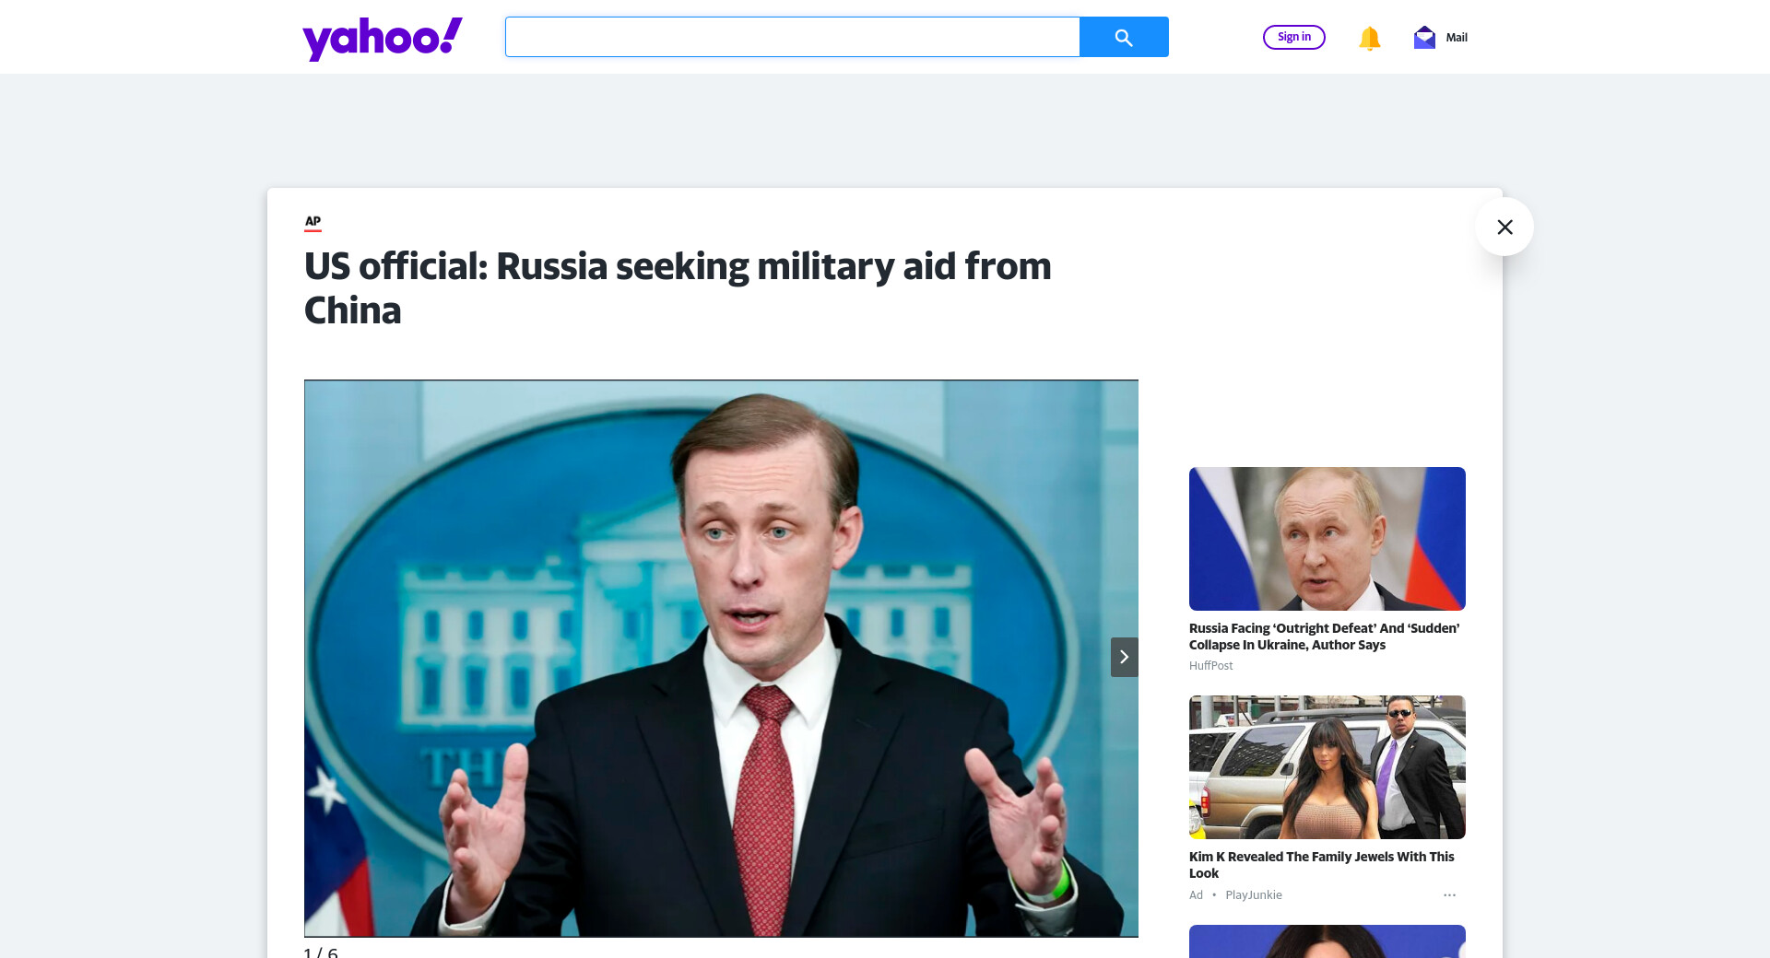This screenshot has height=958, width=1770.
Task: Close the article with the X button
Action: [1504, 227]
